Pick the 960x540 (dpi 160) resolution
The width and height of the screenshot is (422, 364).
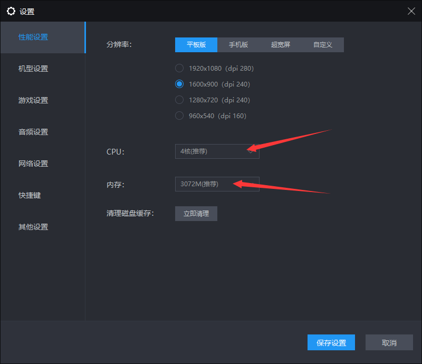click(x=179, y=116)
